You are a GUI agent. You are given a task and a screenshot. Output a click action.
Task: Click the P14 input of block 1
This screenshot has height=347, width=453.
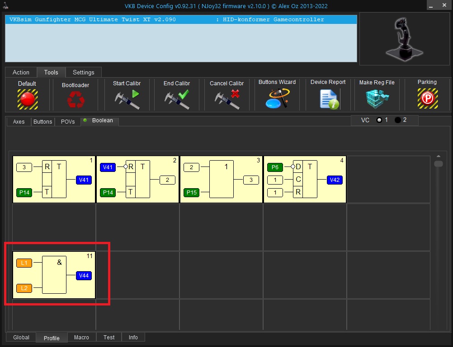pyautogui.click(x=24, y=192)
